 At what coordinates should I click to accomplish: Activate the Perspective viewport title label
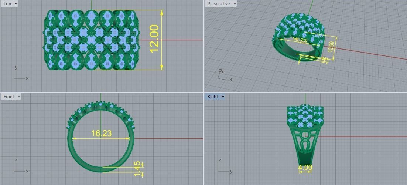point(219,4)
